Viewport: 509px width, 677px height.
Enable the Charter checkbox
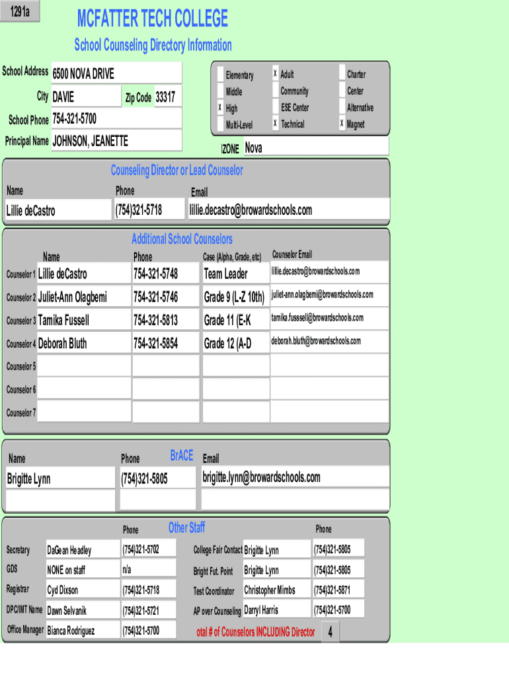342,74
